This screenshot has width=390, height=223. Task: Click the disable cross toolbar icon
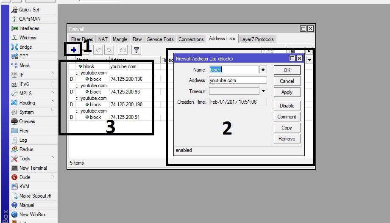[x=109, y=50]
